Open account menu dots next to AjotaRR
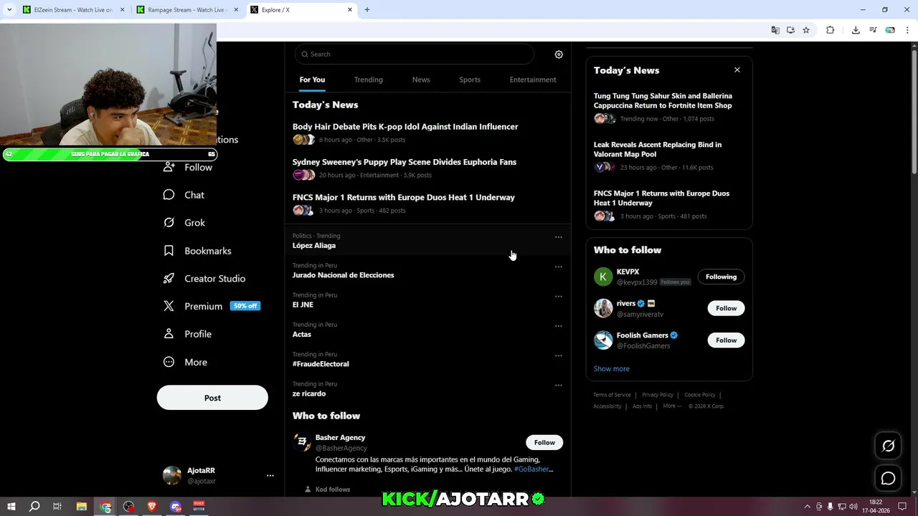 coord(270,476)
